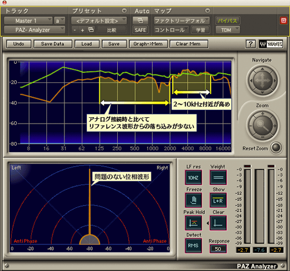Click the Weight setting icon button
The image size is (290, 271).
pos(218,178)
